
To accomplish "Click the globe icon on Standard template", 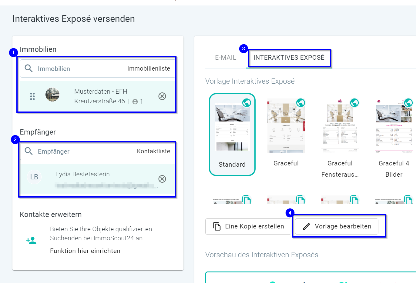I will coord(247,103).
